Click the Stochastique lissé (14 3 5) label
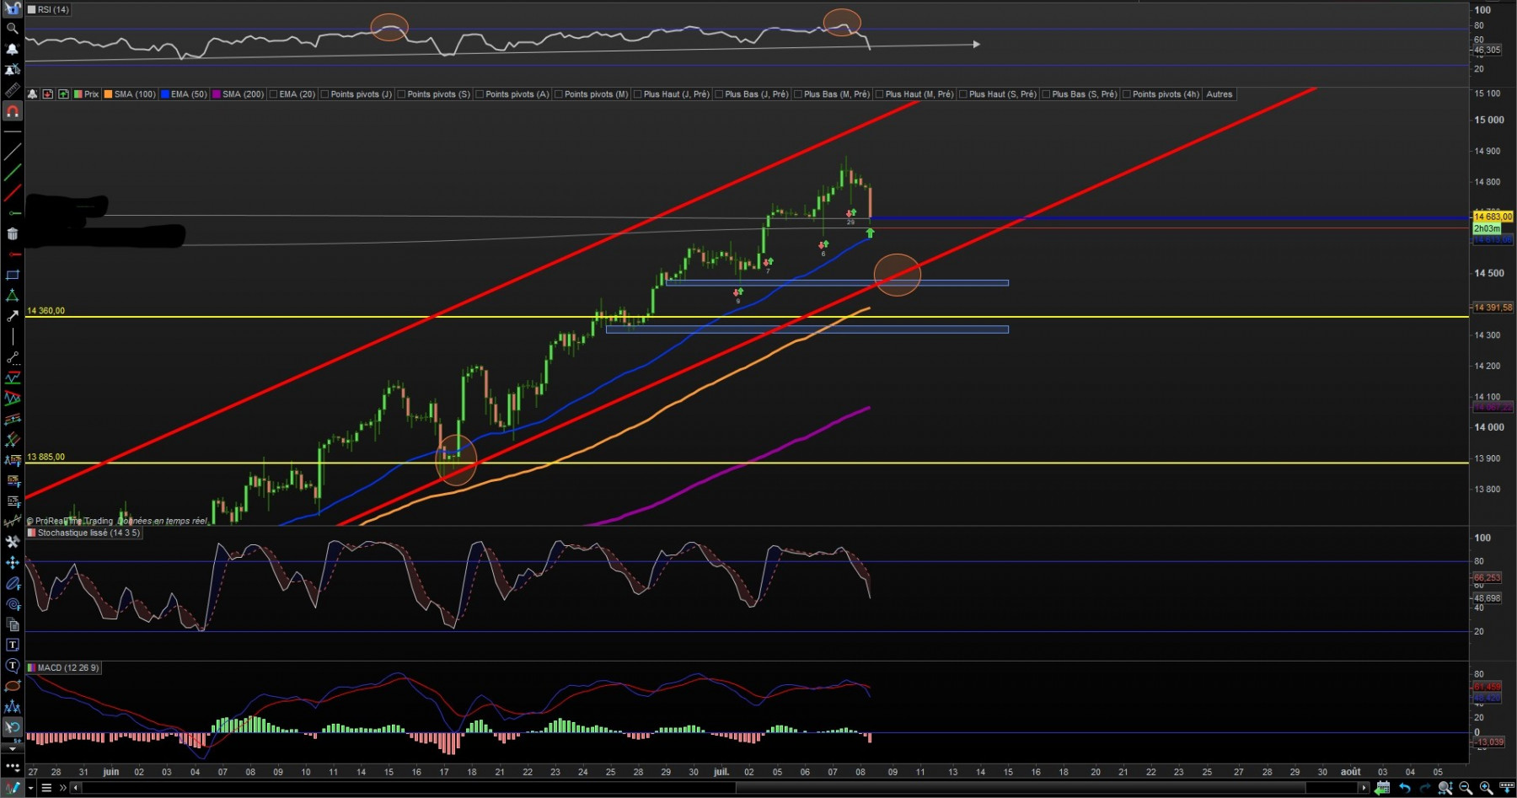 tap(88, 533)
